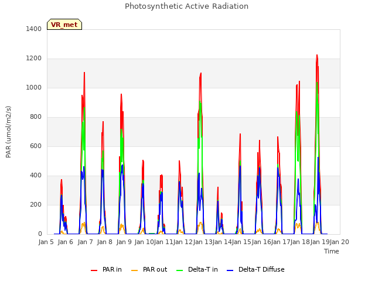The height and width of the screenshot is (281, 375).
Task: Click the 800 y-axis tick label
Action: [36, 117]
